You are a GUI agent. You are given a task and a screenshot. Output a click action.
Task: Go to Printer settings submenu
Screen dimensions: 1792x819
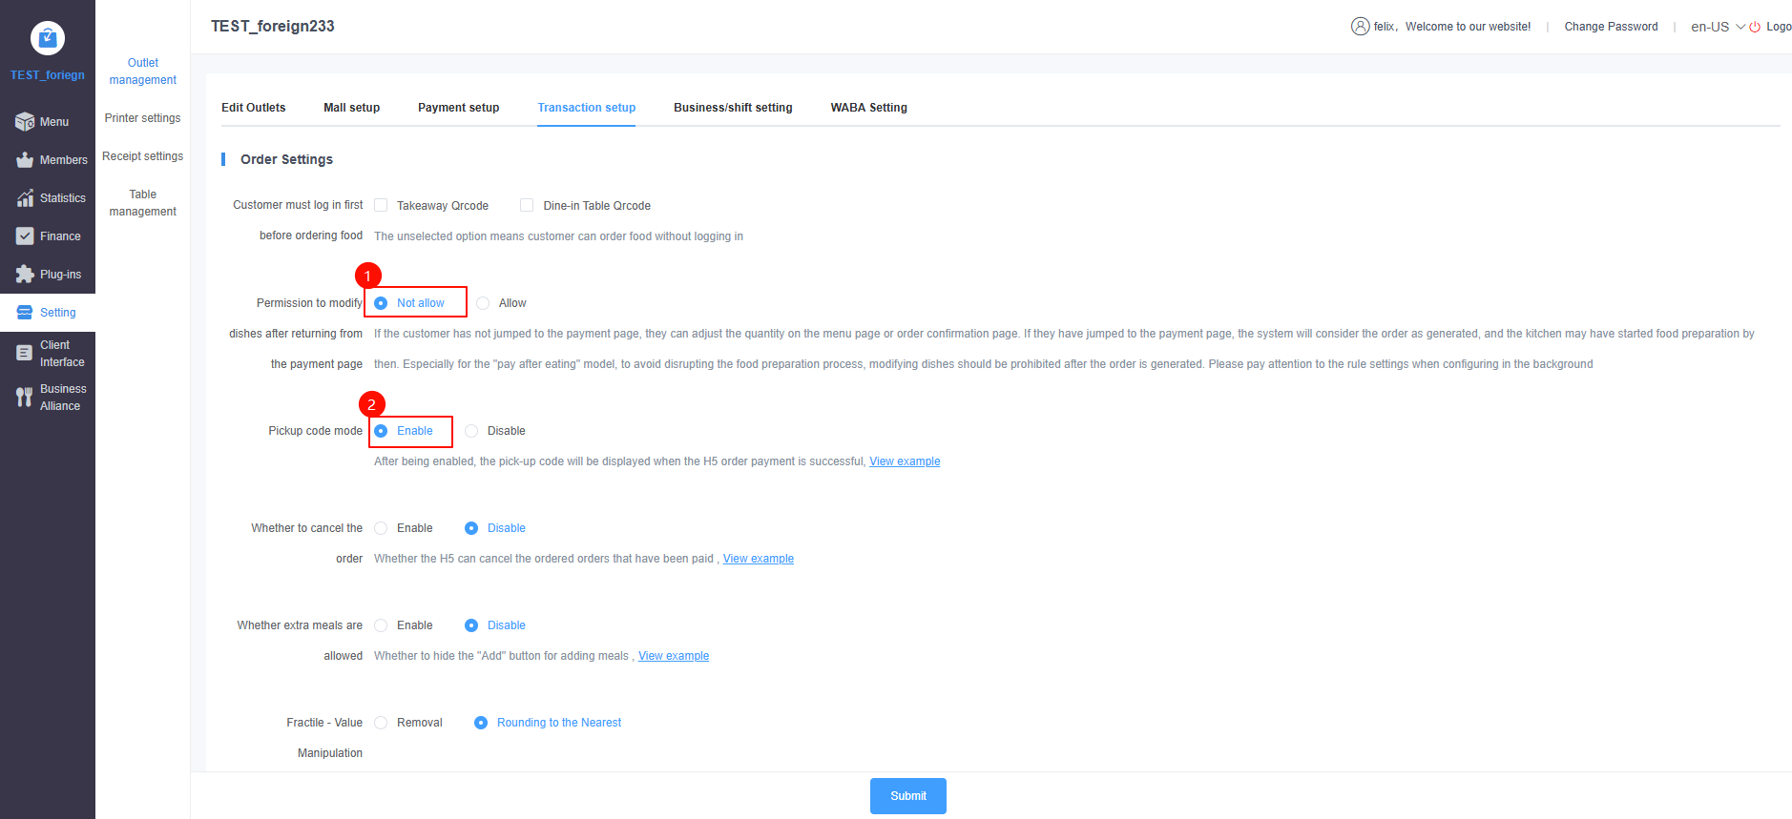coord(142,118)
